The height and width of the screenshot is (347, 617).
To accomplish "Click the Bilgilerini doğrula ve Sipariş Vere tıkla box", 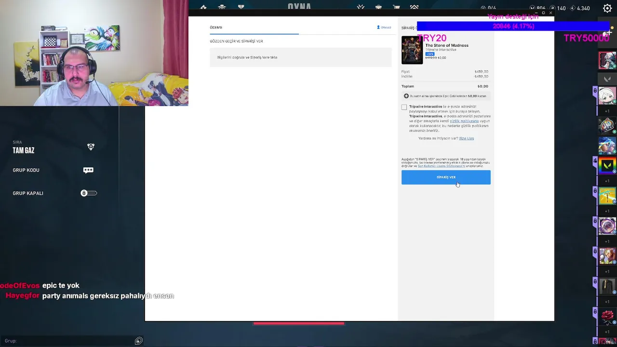I will pyautogui.click(x=301, y=57).
